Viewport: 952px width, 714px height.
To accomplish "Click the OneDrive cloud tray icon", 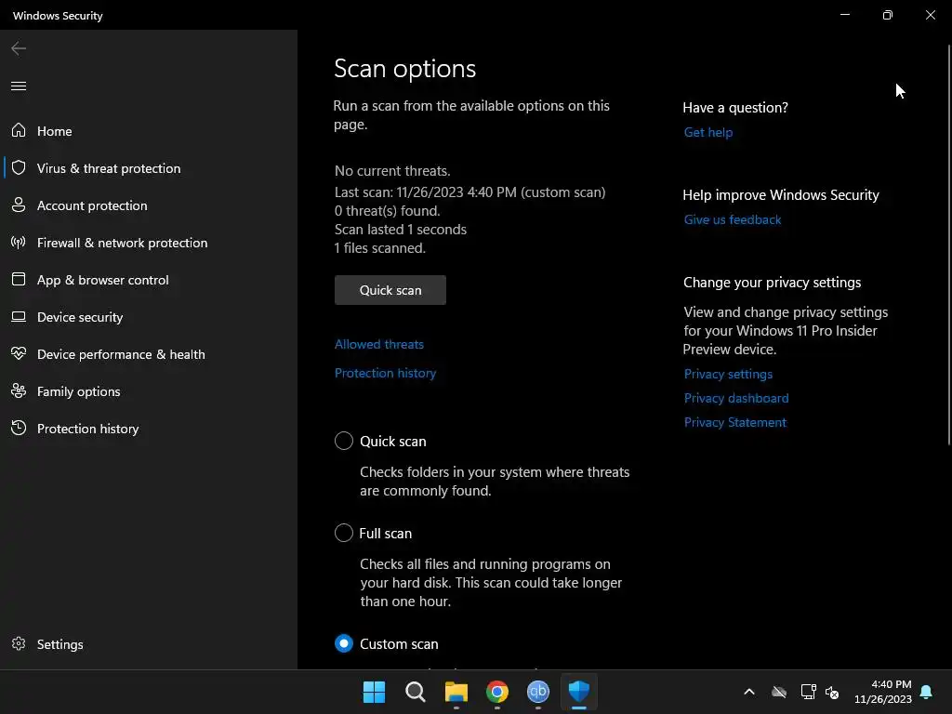I will click(x=779, y=692).
